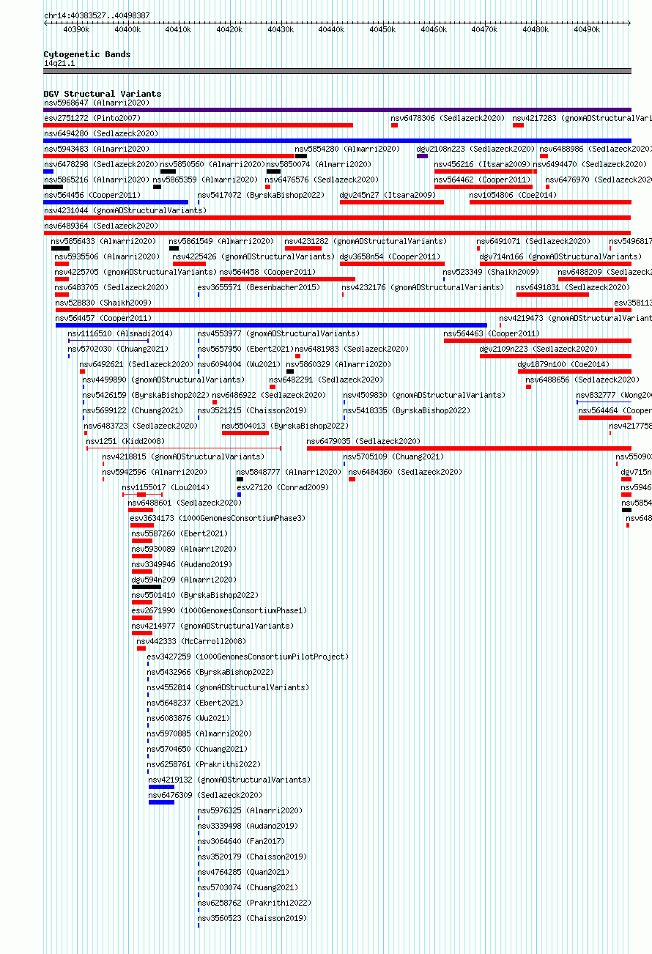Open the nsv456216 (Itsara2009) variant label

tap(482, 164)
